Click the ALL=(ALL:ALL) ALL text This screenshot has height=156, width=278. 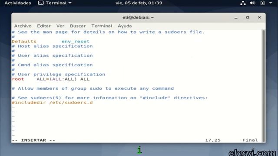(x=63, y=79)
